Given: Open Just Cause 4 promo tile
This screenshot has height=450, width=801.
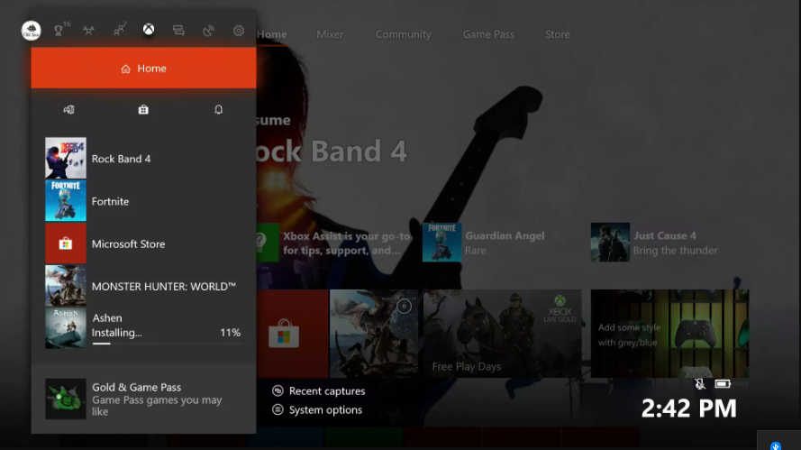Looking at the screenshot, I should click(x=655, y=243).
